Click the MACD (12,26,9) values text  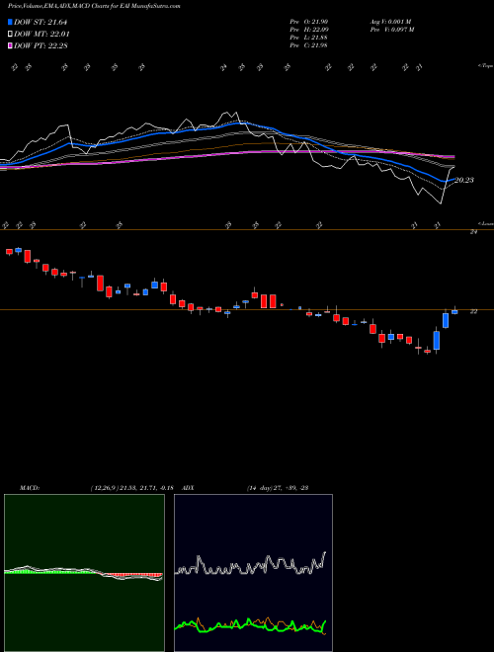pyautogui.click(x=131, y=488)
